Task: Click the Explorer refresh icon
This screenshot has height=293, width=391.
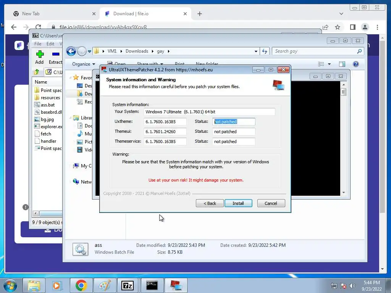Action: click(264, 52)
